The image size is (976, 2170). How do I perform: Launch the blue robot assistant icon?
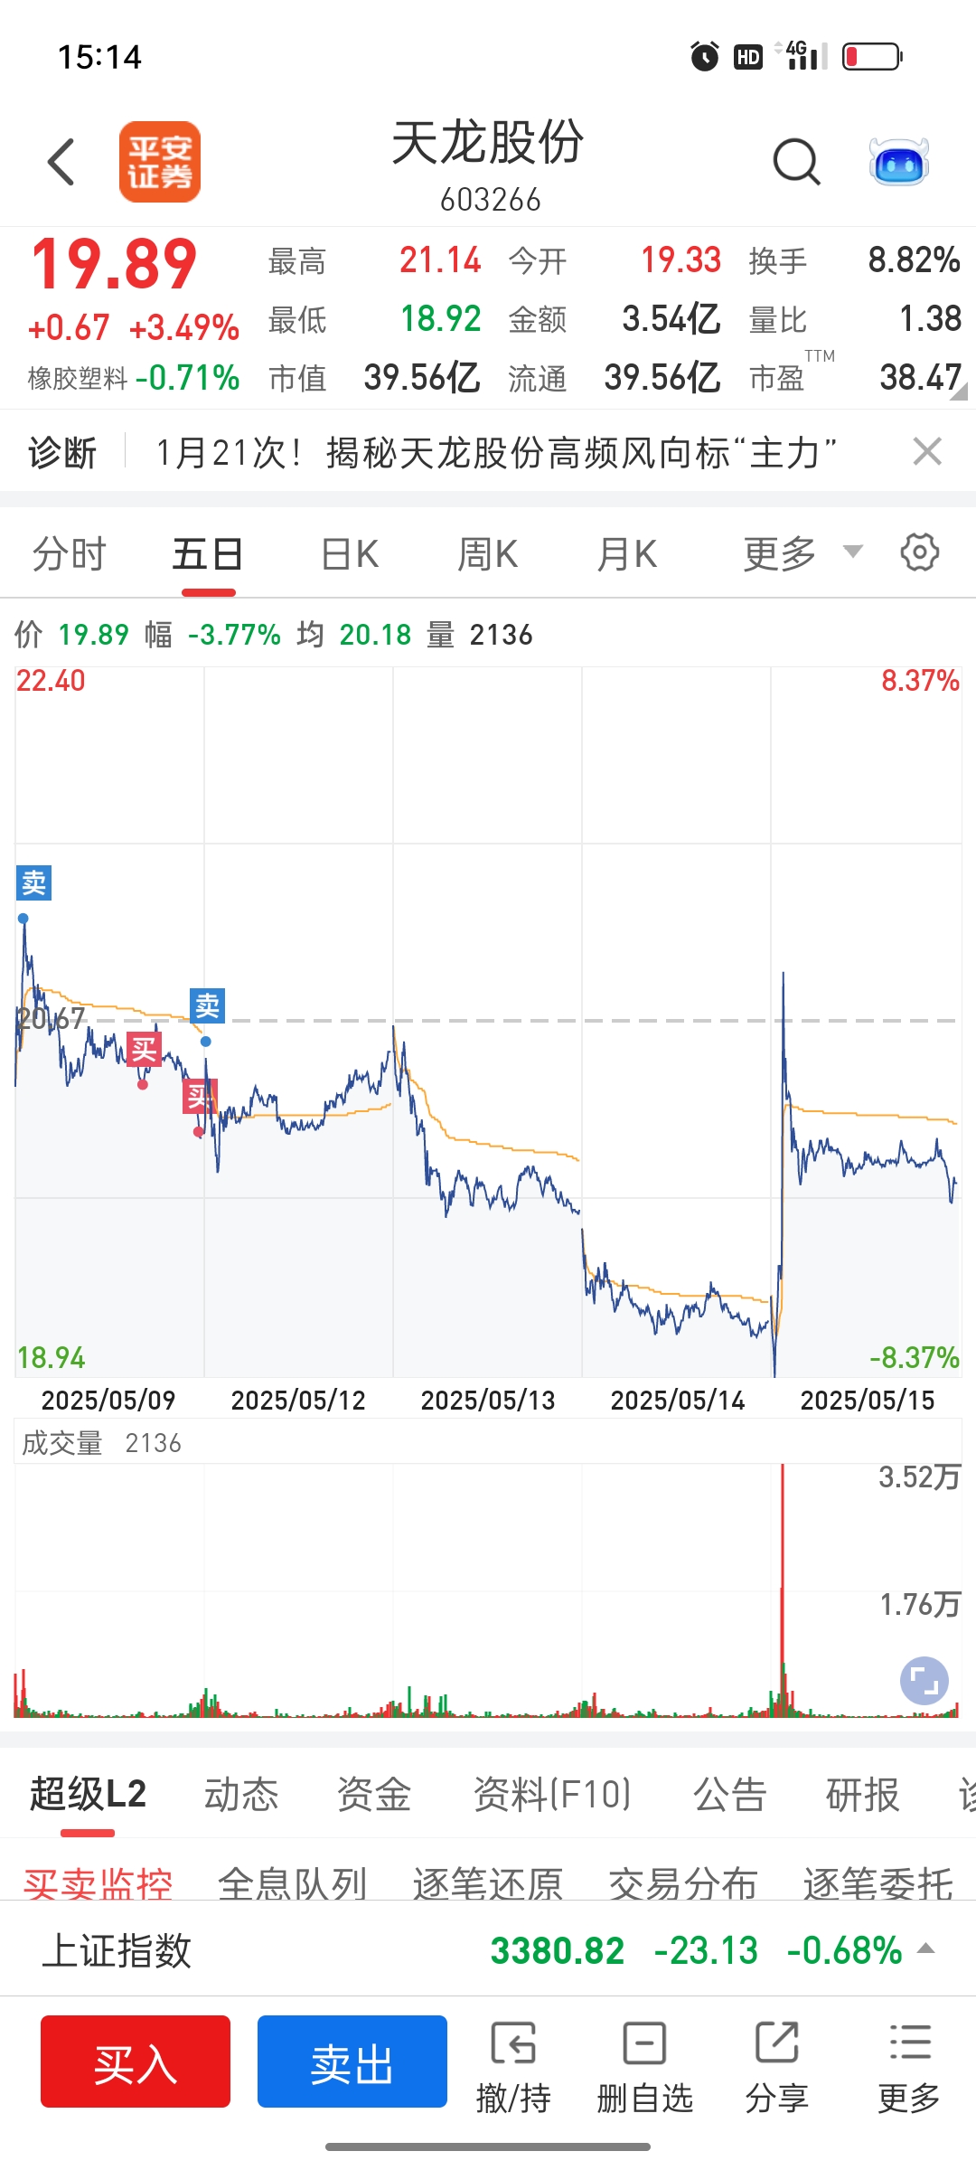point(899,163)
